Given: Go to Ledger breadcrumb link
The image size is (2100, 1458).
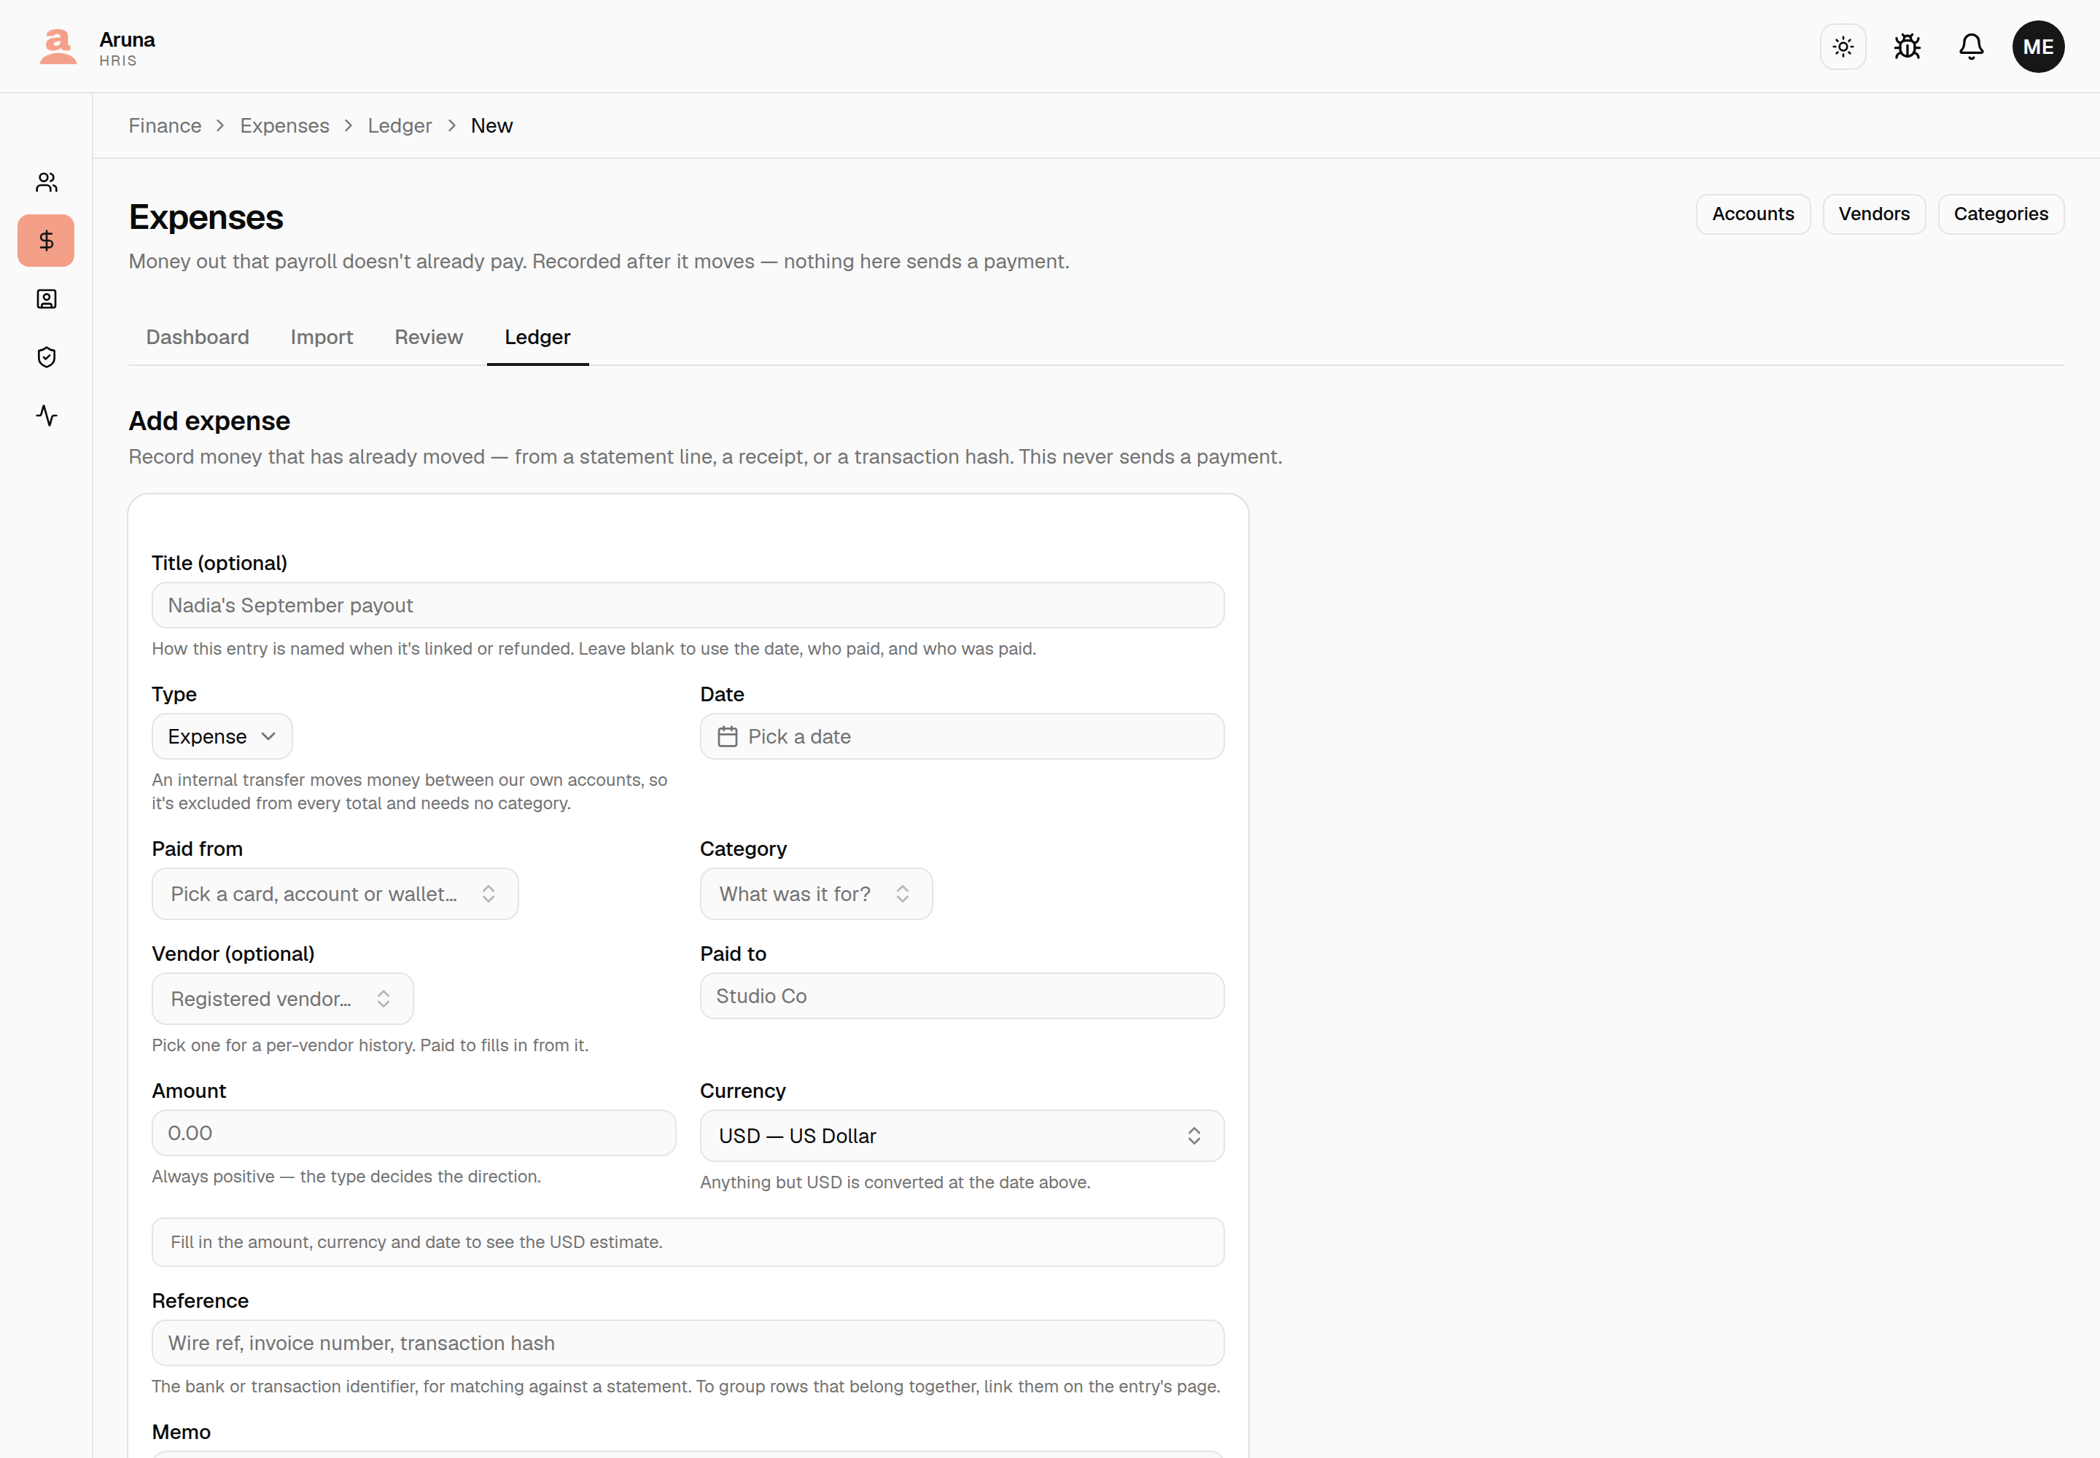Looking at the screenshot, I should click(400, 126).
